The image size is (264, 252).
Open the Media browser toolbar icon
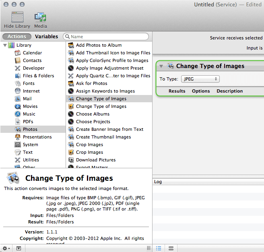40,17
